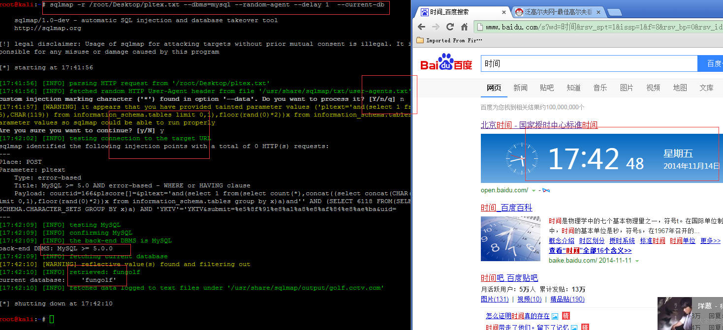
Task: Click the browser address bar URL
Action: click(x=604, y=27)
